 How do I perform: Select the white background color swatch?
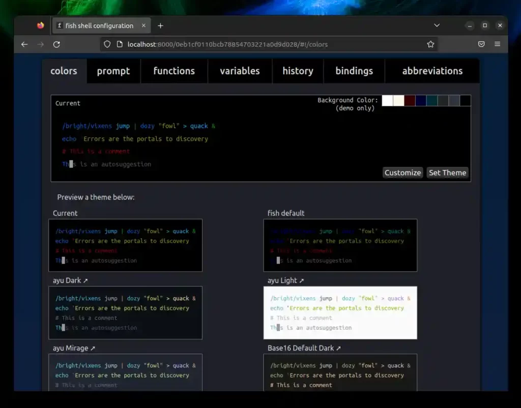coord(387,101)
